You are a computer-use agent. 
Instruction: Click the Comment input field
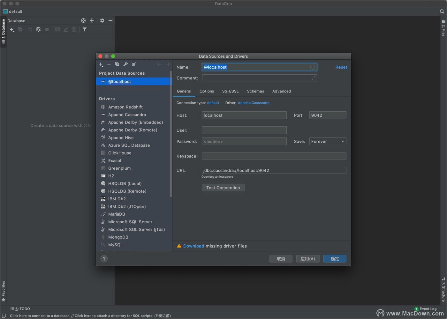pyautogui.click(x=259, y=78)
